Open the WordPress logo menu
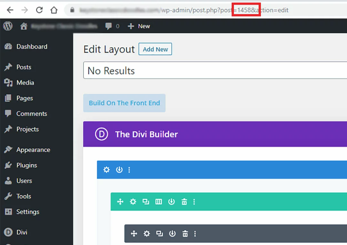 click(8, 26)
